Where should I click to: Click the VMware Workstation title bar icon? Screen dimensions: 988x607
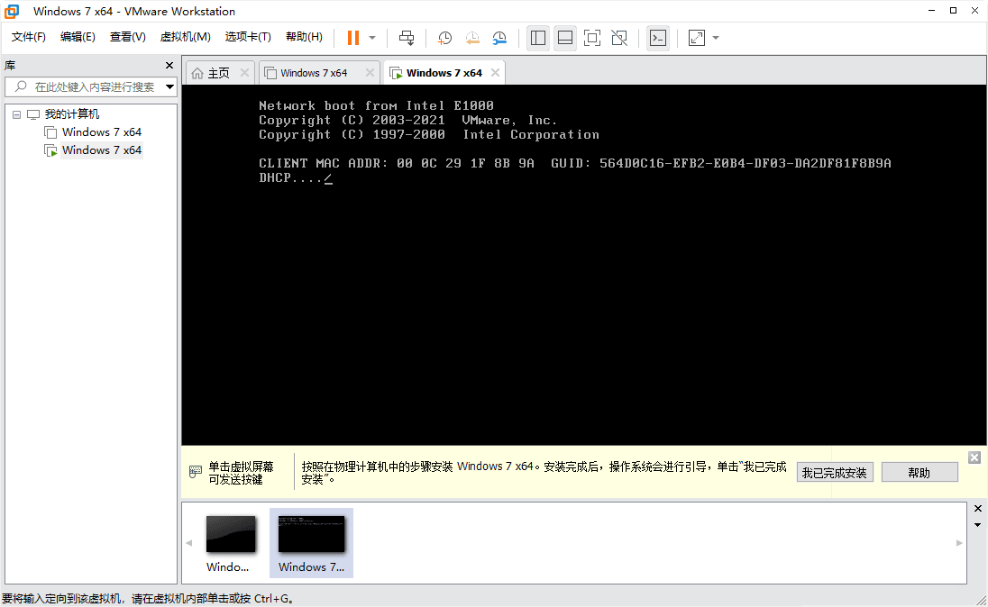coord(12,12)
